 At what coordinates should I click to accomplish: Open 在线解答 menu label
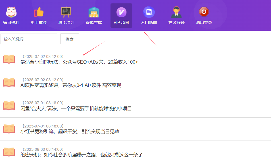[176, 22]
